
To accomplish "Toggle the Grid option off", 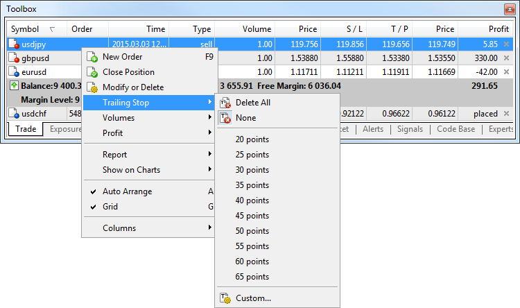I will [110, 207].
